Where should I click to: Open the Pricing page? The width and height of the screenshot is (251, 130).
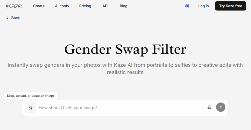pyautogui.click(x=85, y=6)
